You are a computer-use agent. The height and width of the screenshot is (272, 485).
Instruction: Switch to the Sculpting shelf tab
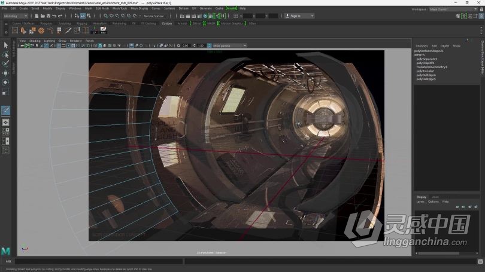[x=64, y=23]
